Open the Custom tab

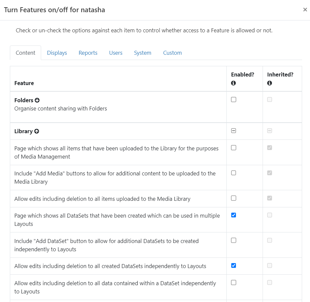pos(172,53)
